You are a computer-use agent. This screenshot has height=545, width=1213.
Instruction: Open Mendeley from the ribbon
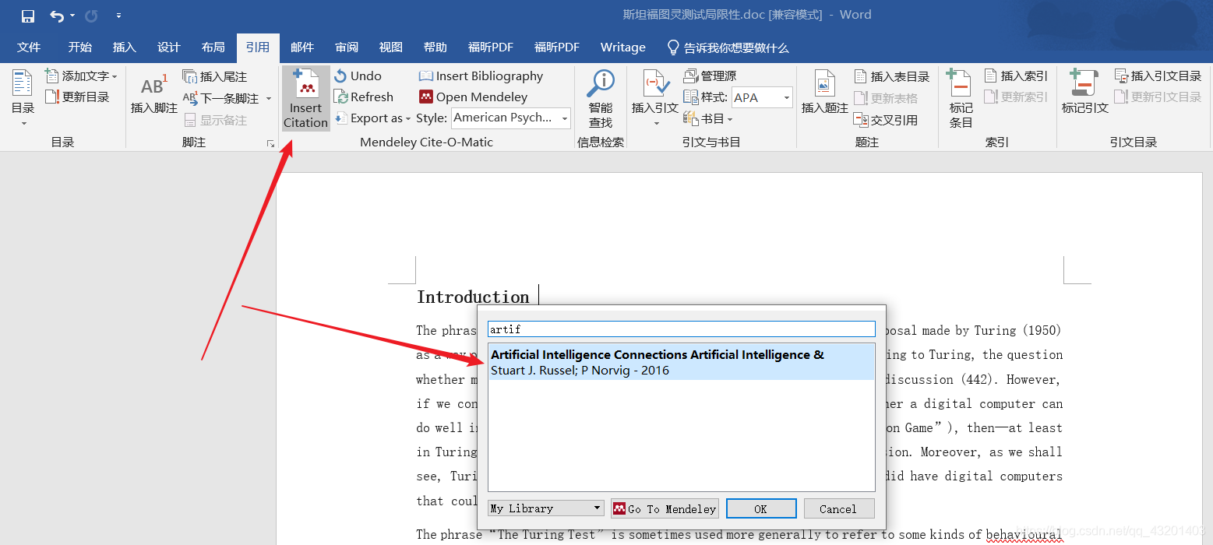tap(473, 97)
